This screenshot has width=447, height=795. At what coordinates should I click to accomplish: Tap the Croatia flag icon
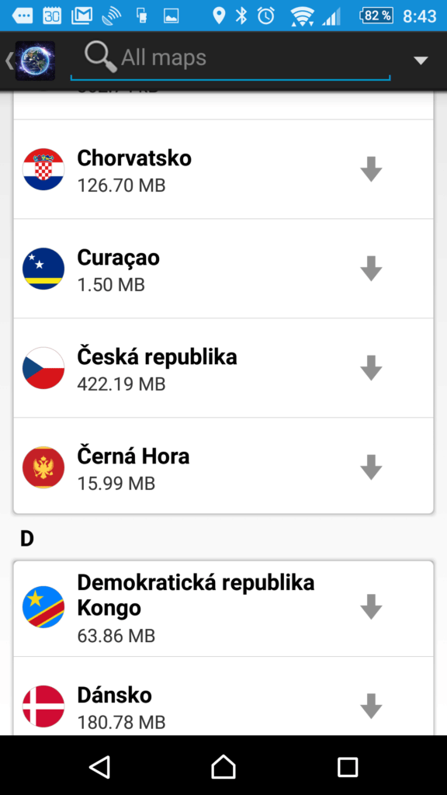pyautogui.click(x=43, y=169)
